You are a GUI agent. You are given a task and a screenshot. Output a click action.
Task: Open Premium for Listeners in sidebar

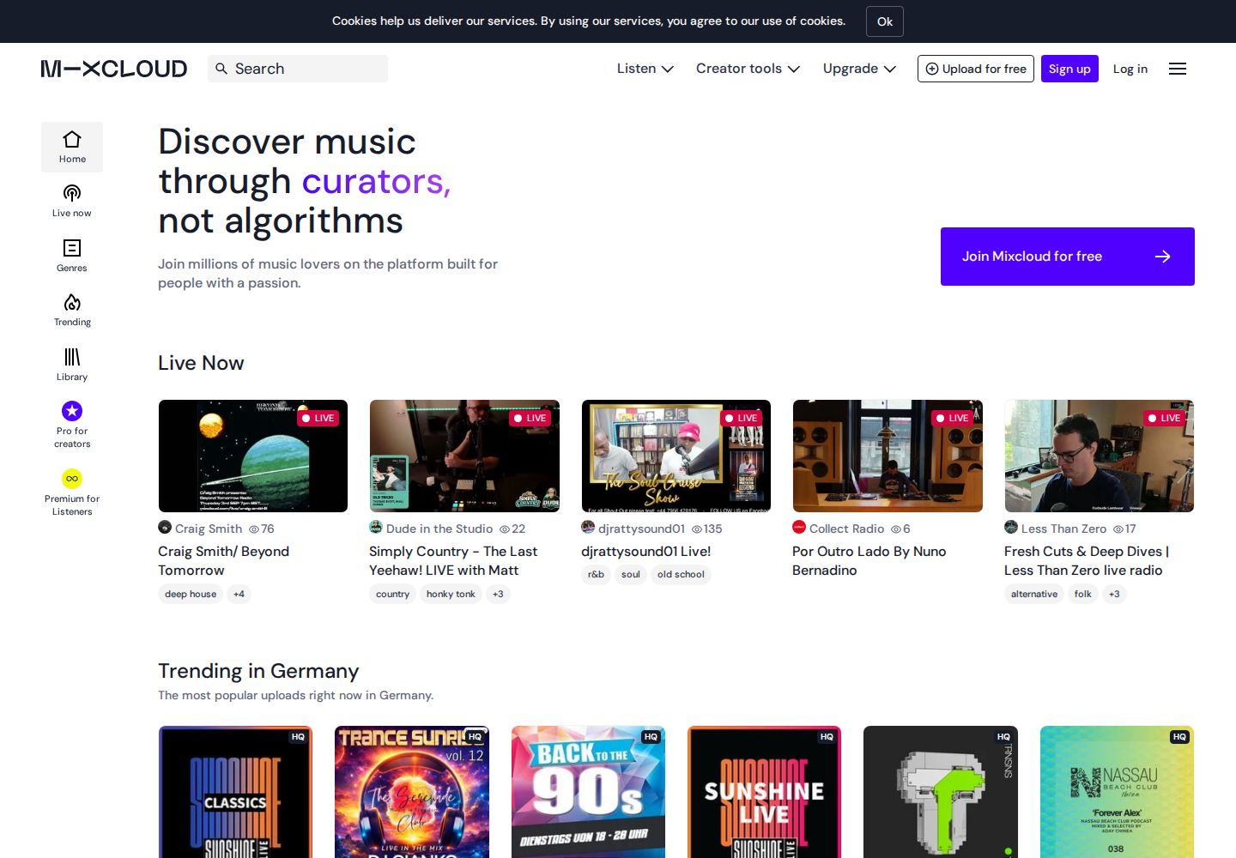[x=72, y=492]
